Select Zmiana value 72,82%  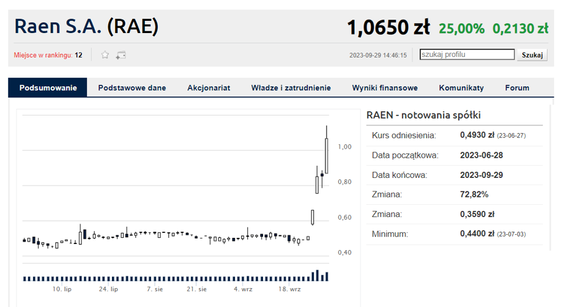[x=474, y=194]
